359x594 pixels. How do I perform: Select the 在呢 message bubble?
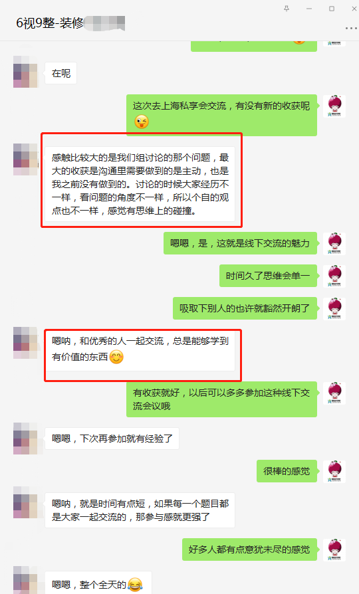coord(61,73)
